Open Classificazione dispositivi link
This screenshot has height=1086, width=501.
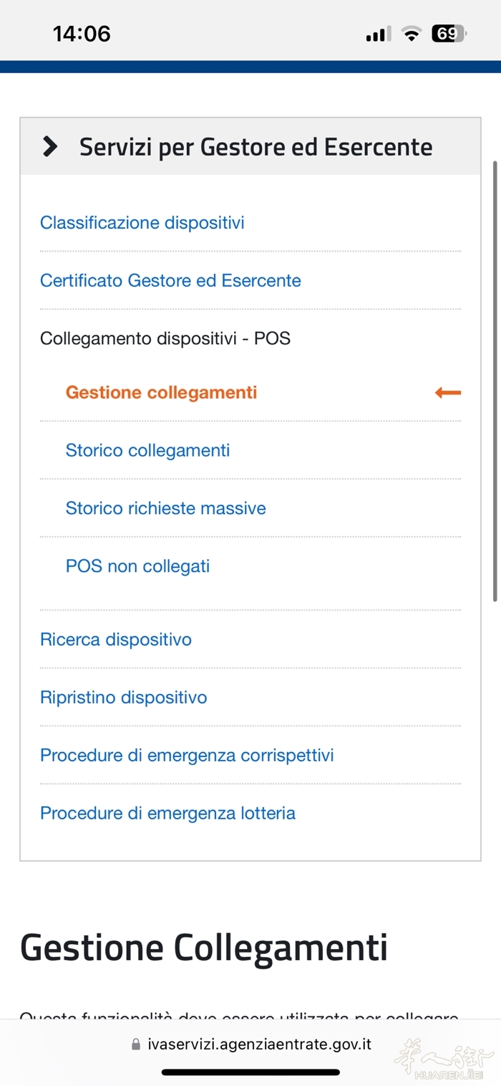tap(142, 223)
